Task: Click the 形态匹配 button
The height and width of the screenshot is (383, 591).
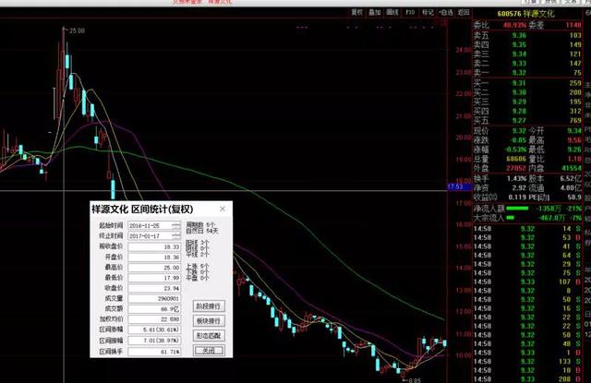Action: 209,336
